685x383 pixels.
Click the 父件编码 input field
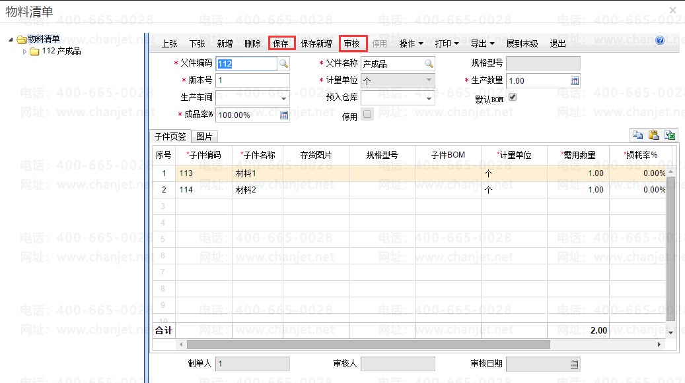[247, 64]
